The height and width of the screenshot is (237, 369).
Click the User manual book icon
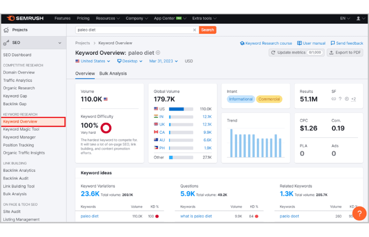click(299, 43)
